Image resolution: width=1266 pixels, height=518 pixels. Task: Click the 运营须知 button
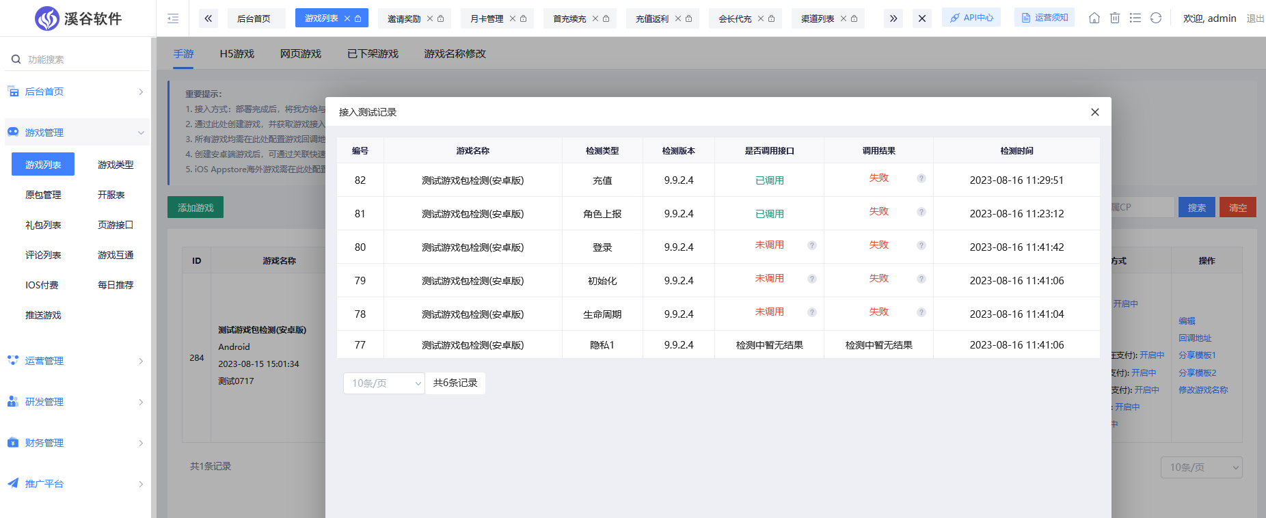(1045, 18)
